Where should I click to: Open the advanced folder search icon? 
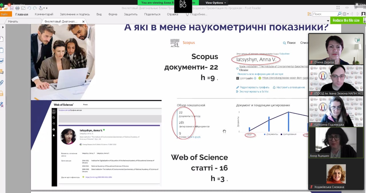click(x=309, y=14)
